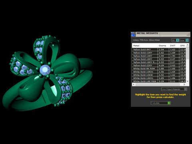Screen dimensions: 192x144
Task: Select the Yellow Gold:18KY row
Action: coord(159,59)
